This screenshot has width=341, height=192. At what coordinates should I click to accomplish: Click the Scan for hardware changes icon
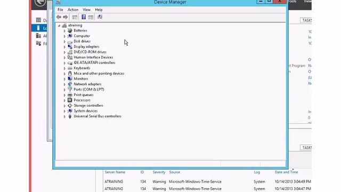pos(100,17)
